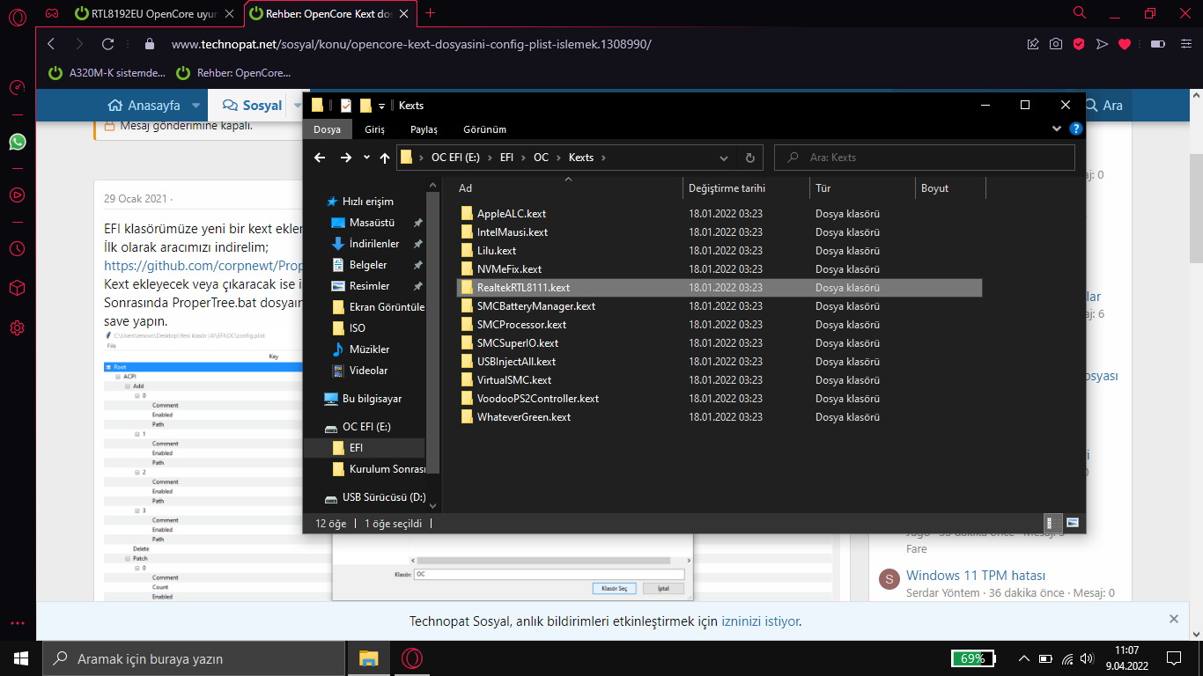Take a snapshot with the camera icon
Image resolution: width=1203 pixels, height=676 pixels.
(x=1056, y=44)
